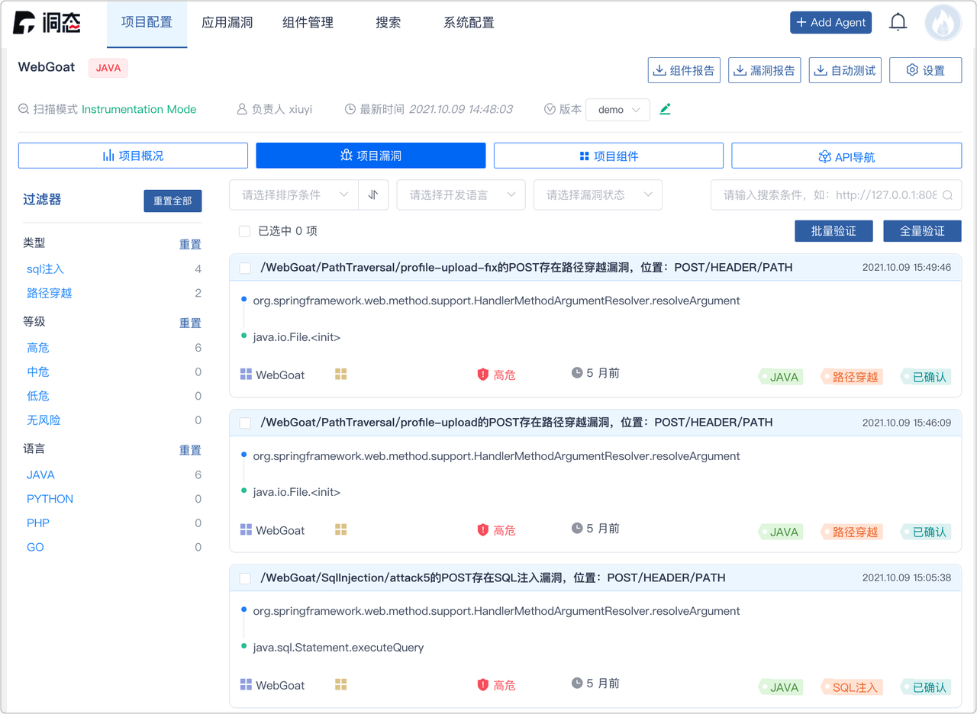Image resolution: width=977 pixels, height=714 pixels.
Task: Click the notification bell icon
Action: [898, 22]
